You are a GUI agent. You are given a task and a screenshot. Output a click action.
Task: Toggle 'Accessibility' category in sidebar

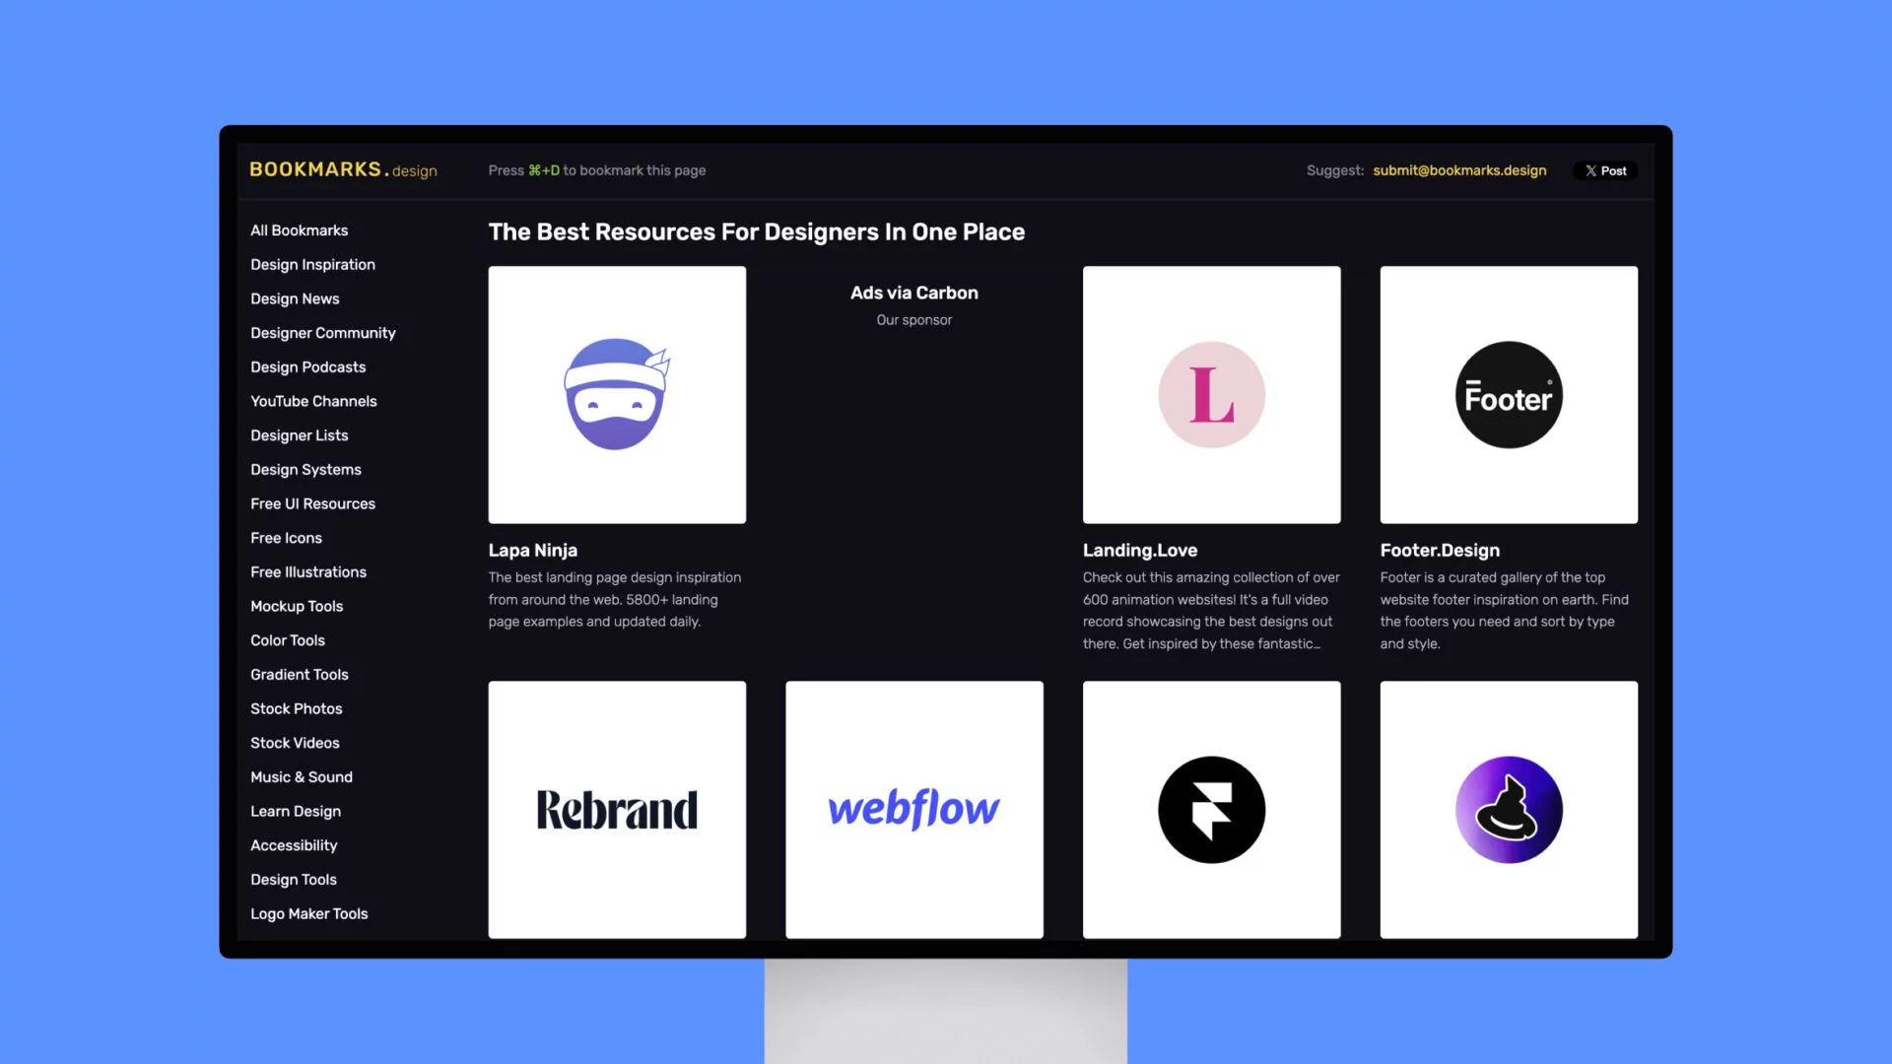294,844
